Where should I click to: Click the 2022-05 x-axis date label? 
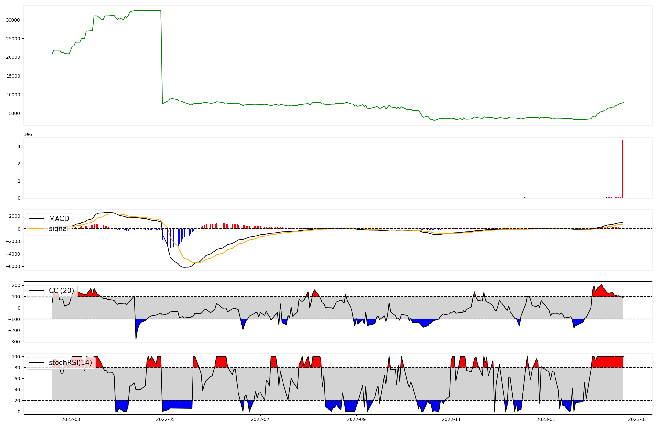click(166, 419)
